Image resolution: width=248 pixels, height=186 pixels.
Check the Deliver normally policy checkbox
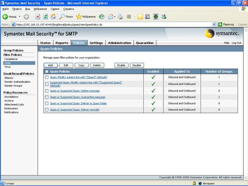[x=47, y=110]
